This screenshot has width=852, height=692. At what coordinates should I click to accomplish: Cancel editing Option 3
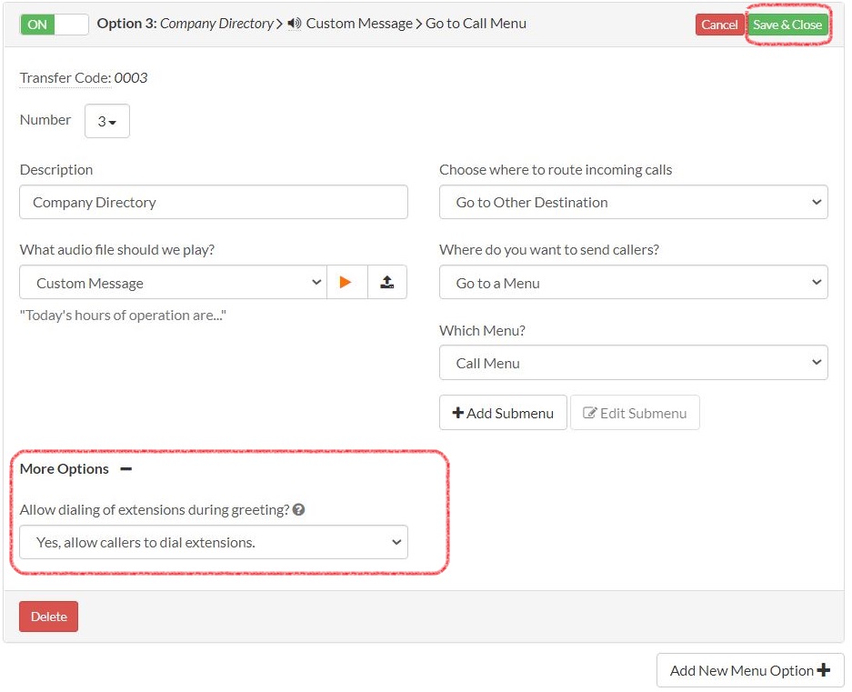(719, 25)
